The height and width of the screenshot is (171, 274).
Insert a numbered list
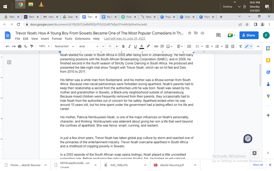point(217,46)
